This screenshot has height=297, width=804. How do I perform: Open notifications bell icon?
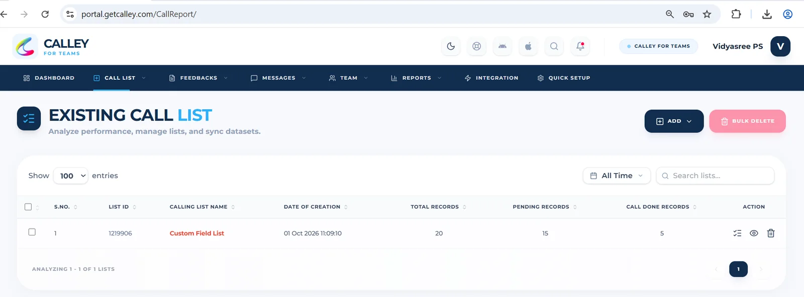click(x=580, y=46)
